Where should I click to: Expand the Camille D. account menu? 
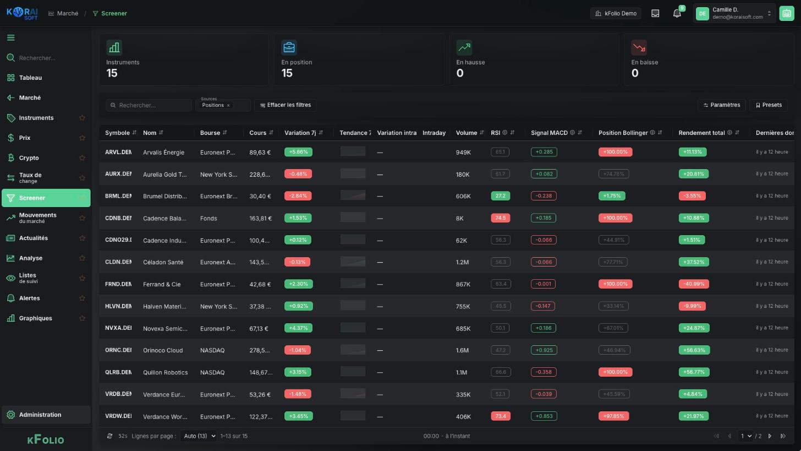734,13
